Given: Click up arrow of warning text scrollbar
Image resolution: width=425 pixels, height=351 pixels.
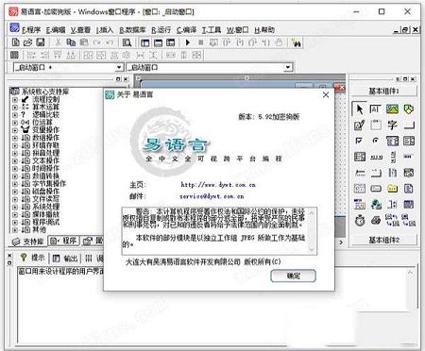Looking at the screenshot, I should click(312, 213).
